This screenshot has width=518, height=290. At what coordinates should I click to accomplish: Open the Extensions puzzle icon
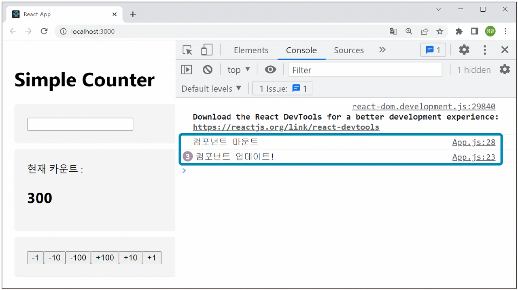pyautogui.click(x=459, y=31)
